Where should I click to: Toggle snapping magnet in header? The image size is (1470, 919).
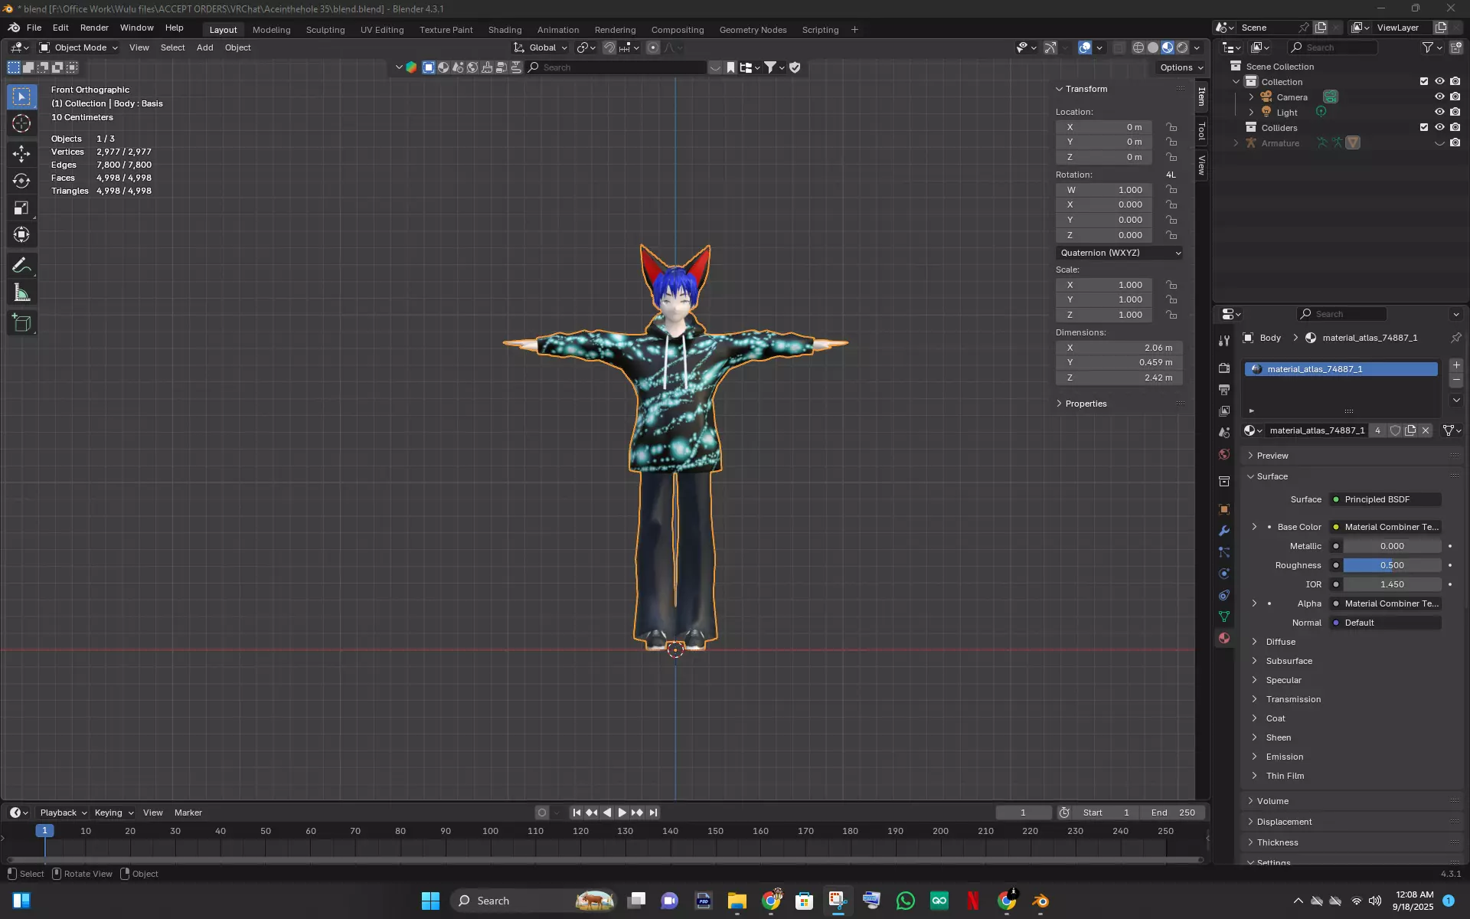coord(609,47)
